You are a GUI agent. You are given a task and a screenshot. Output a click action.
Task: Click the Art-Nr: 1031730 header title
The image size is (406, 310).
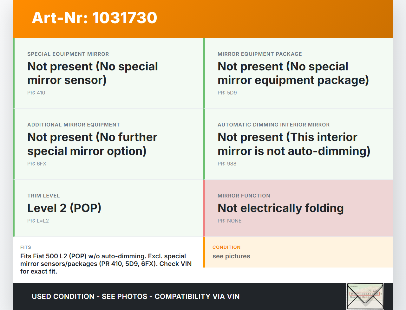[x=95, y=18]
